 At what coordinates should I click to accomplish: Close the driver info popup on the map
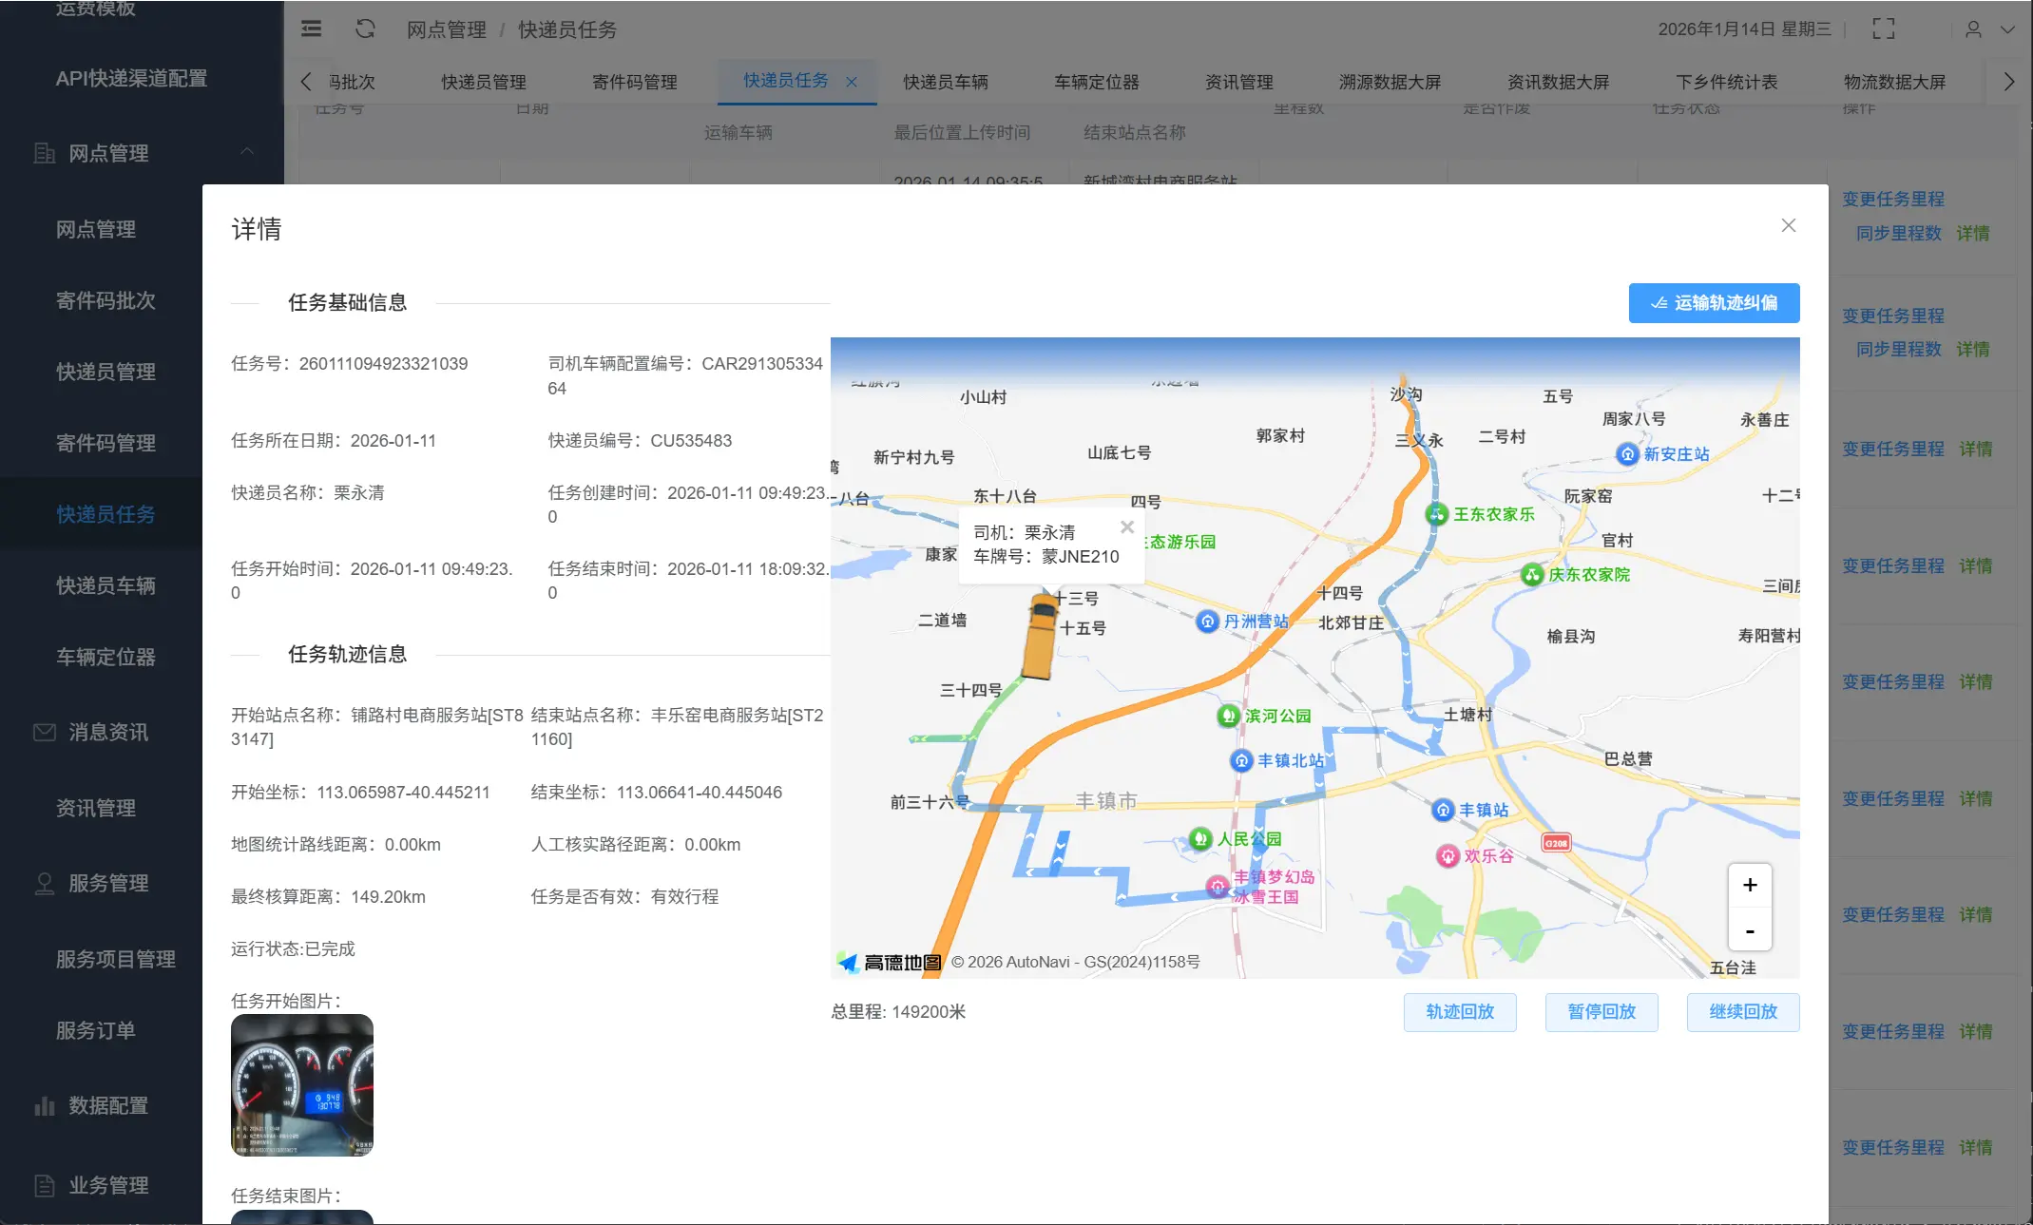click(1128, 526)
